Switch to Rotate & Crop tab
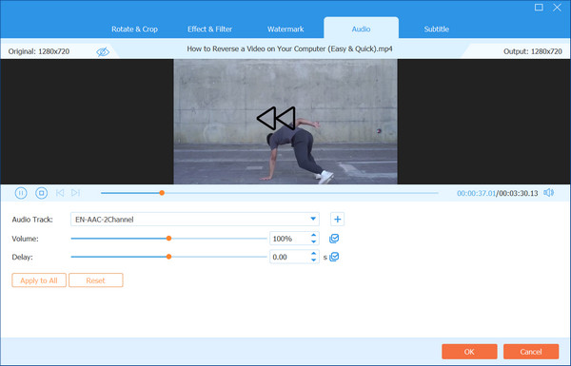571x366 pixels. point(134,29)
